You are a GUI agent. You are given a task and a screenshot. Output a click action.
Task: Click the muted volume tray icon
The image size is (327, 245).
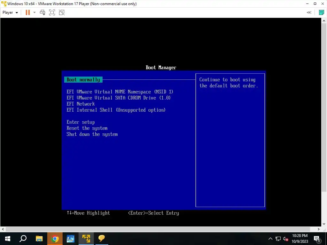point(285,239)
